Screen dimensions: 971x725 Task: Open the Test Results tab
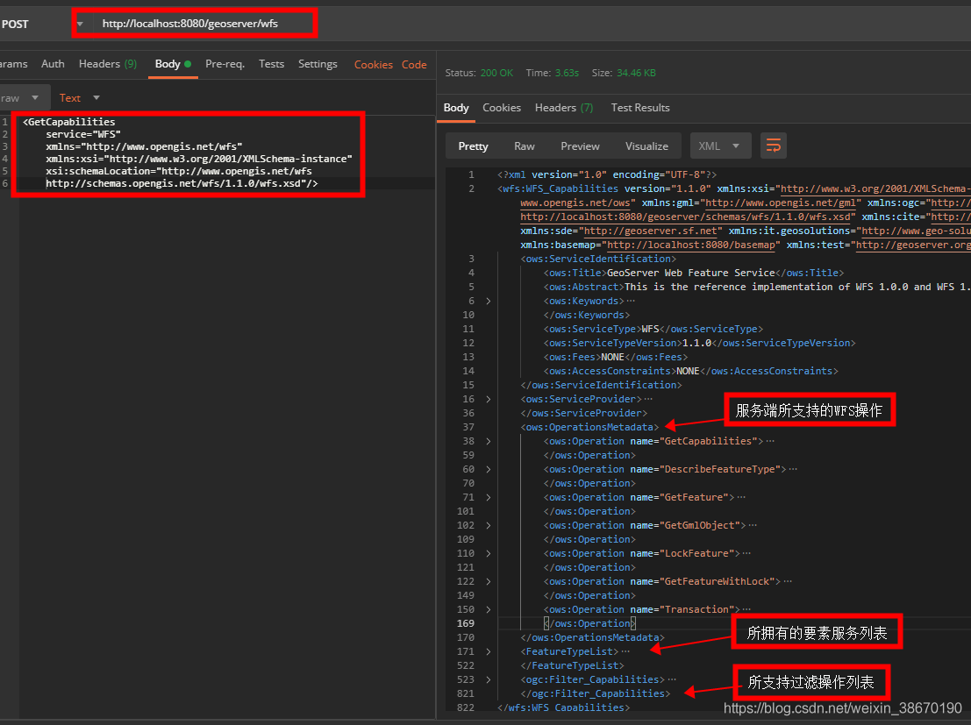(x=639, y=108)
